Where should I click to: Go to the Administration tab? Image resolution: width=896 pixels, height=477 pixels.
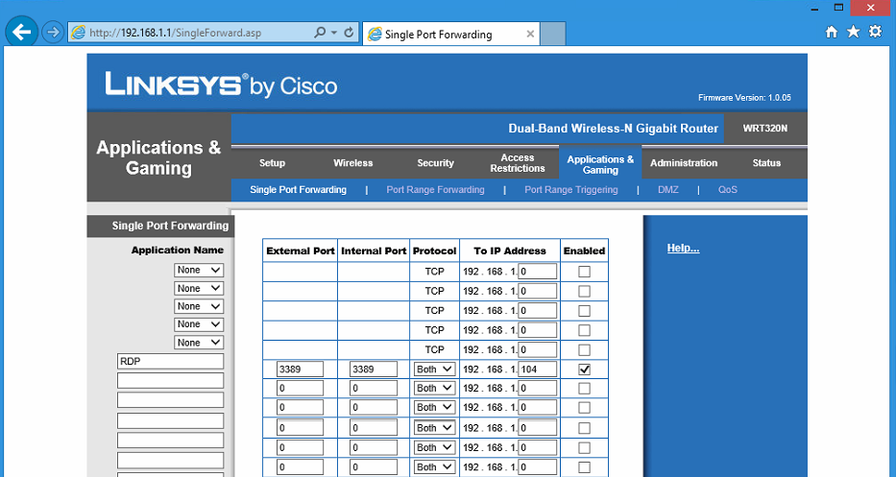tap(684, 163)
